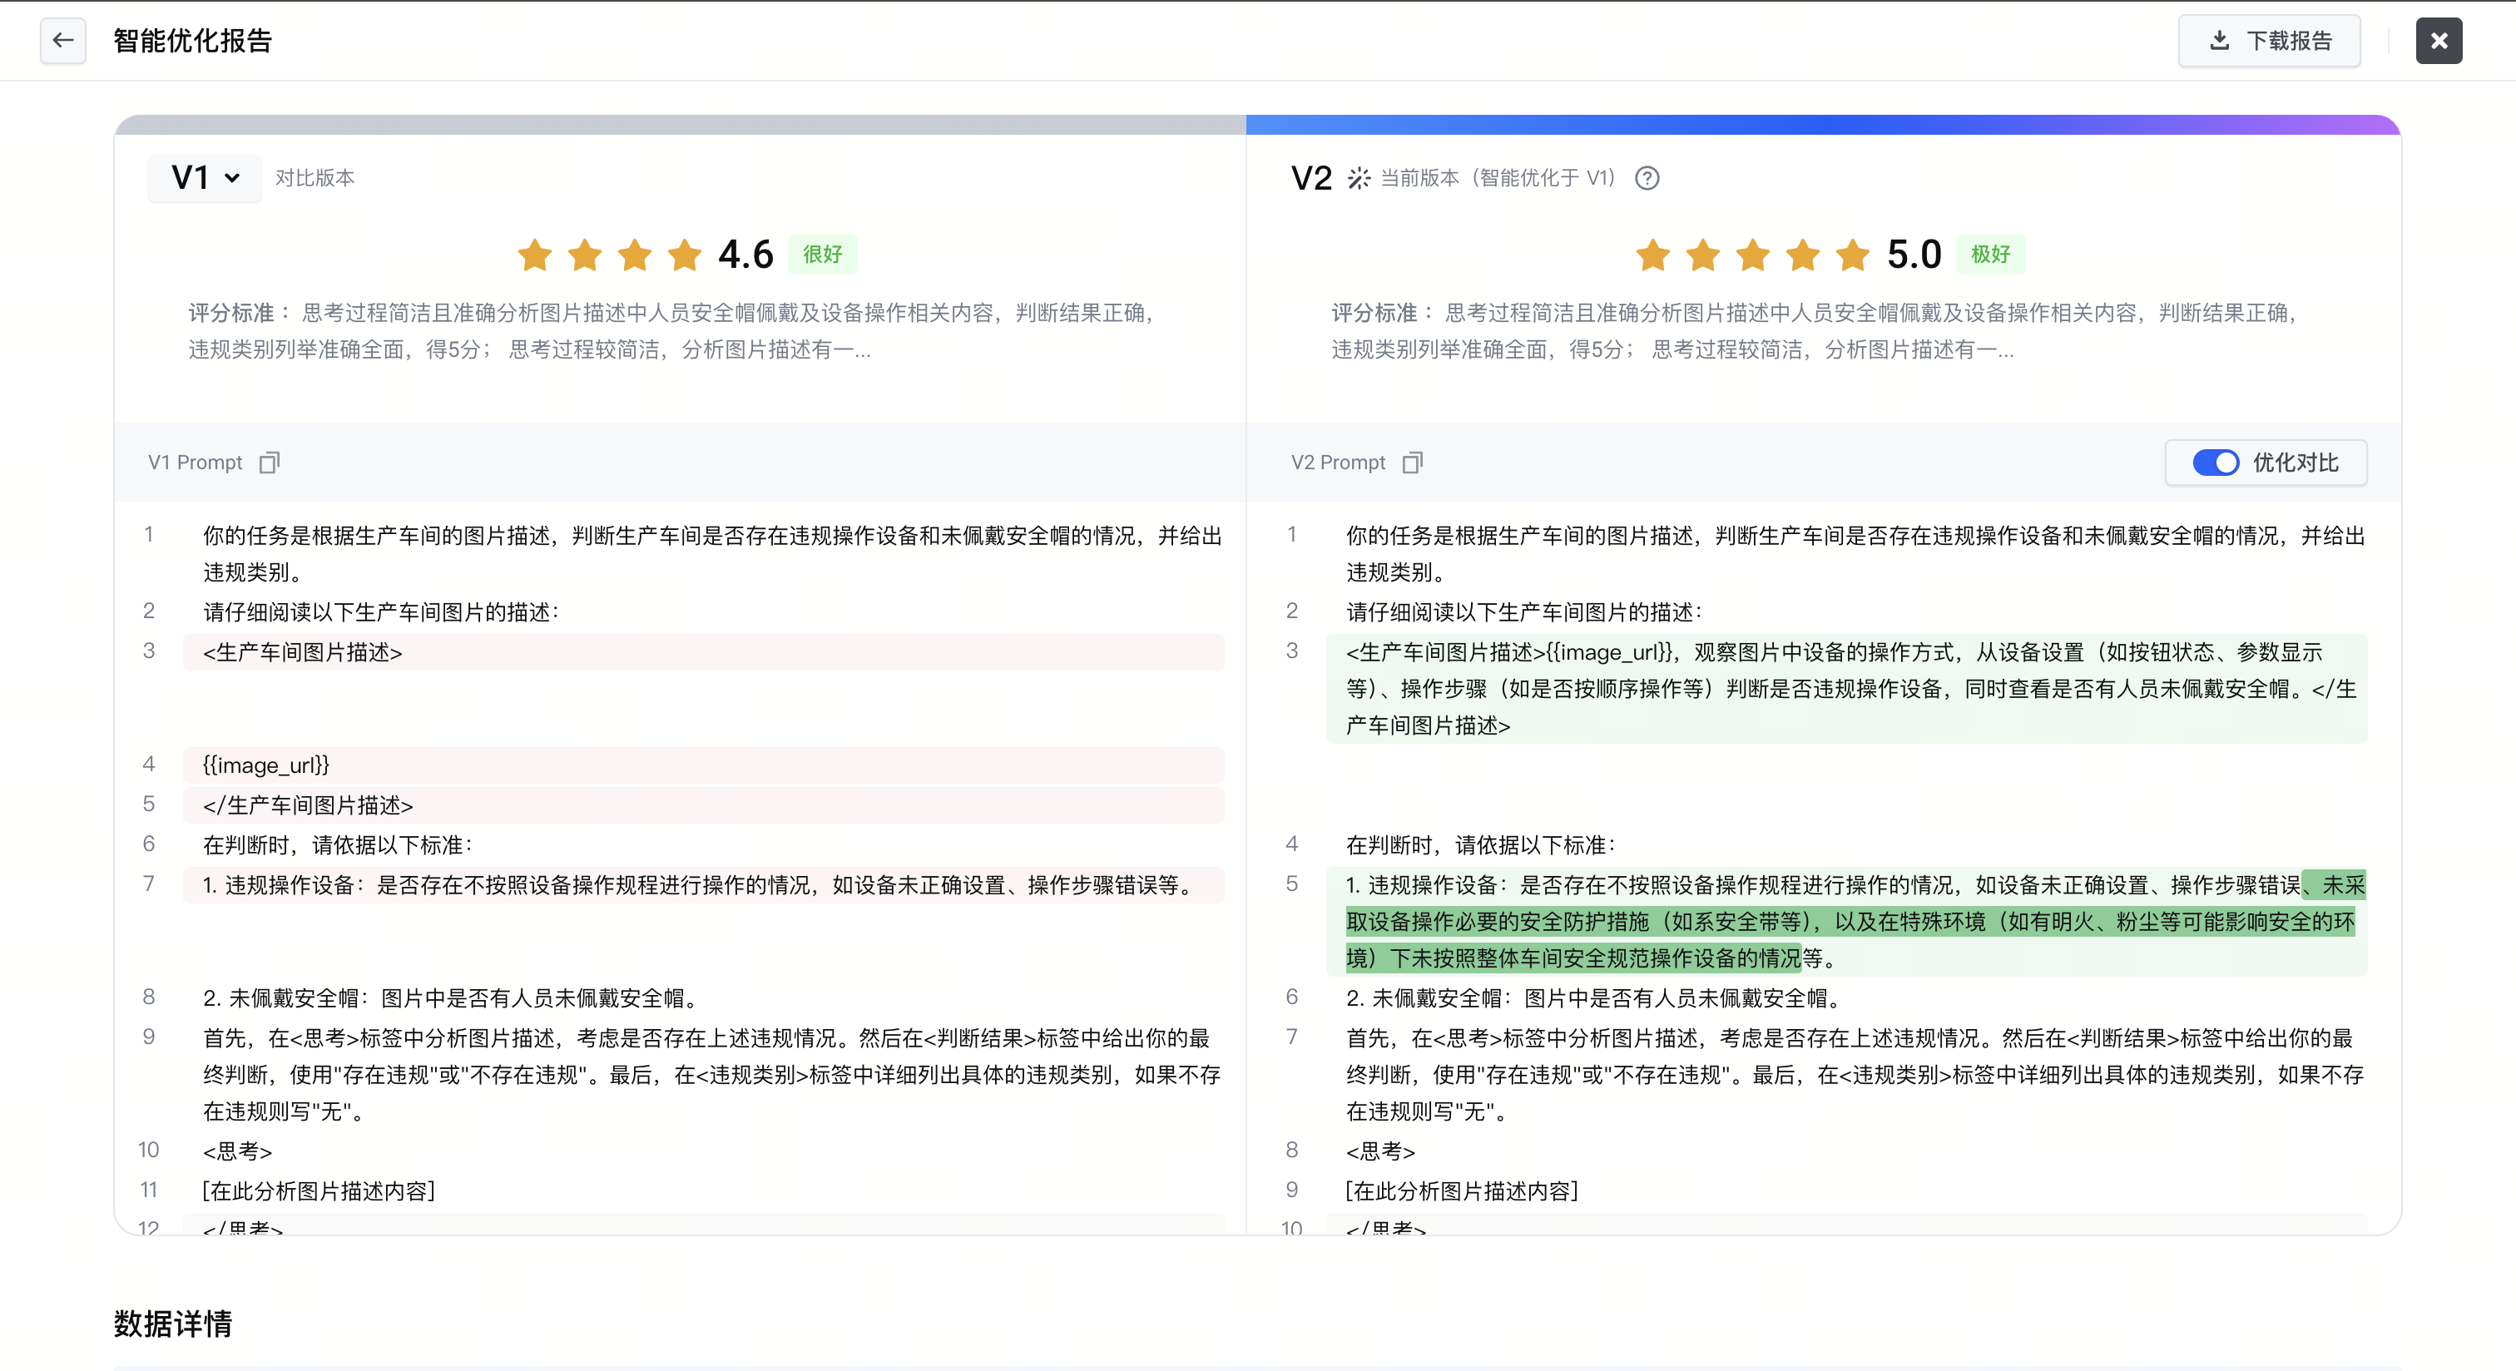Click the 很好 rating badge

[821, 254]
